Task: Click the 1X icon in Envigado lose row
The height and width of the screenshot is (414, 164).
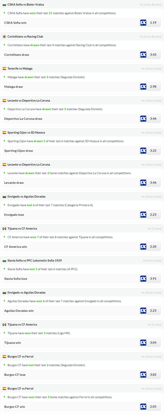Action: coord(143,215)
